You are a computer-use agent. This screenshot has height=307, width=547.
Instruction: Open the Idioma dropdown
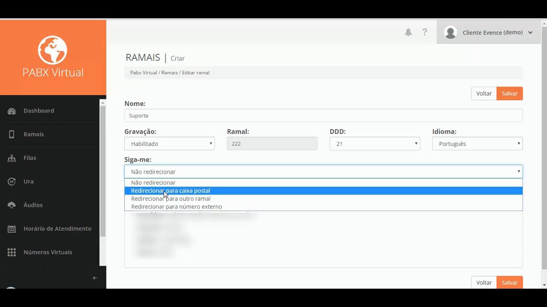477,144
